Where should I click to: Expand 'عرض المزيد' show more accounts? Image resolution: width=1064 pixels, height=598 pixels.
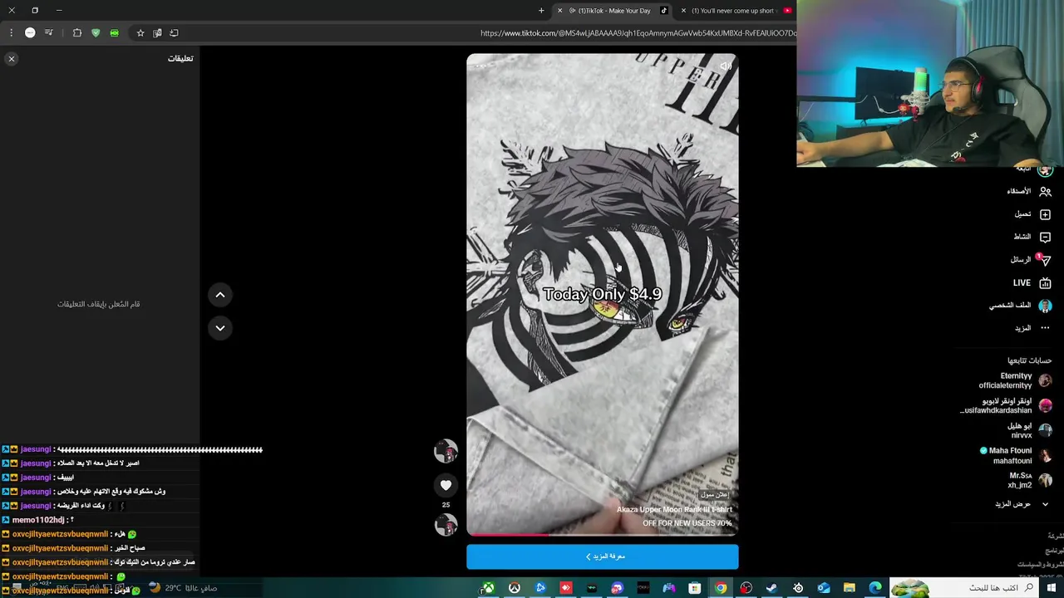pos(1022,504)
